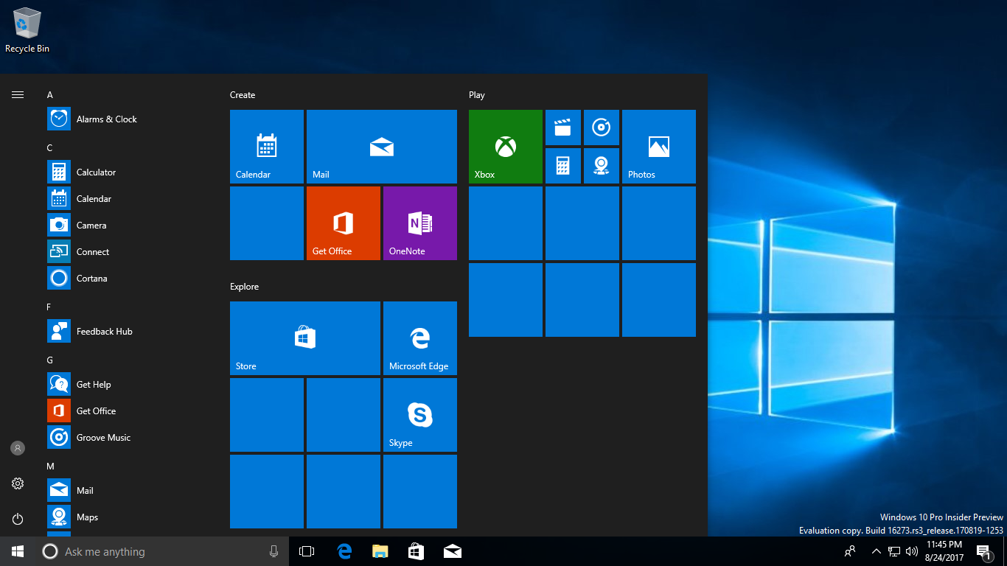Open the user account icon in Start rail
1007x566 pixels.
coord(18,448)
